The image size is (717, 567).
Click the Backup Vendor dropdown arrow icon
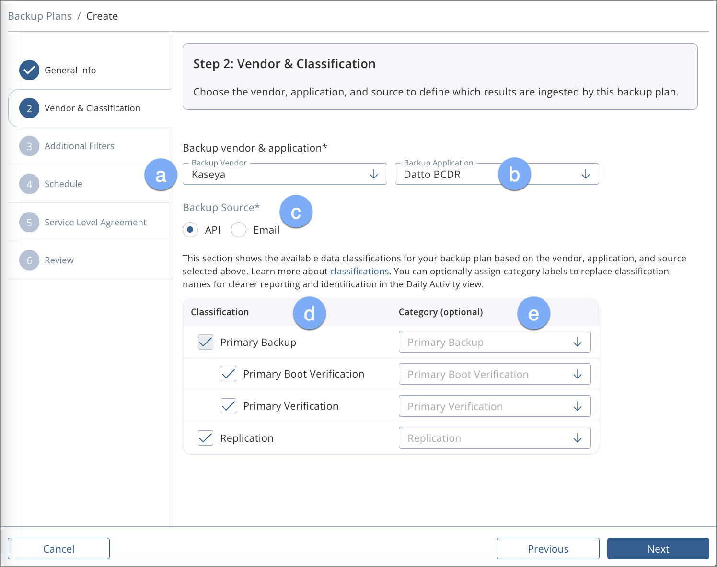374,174
